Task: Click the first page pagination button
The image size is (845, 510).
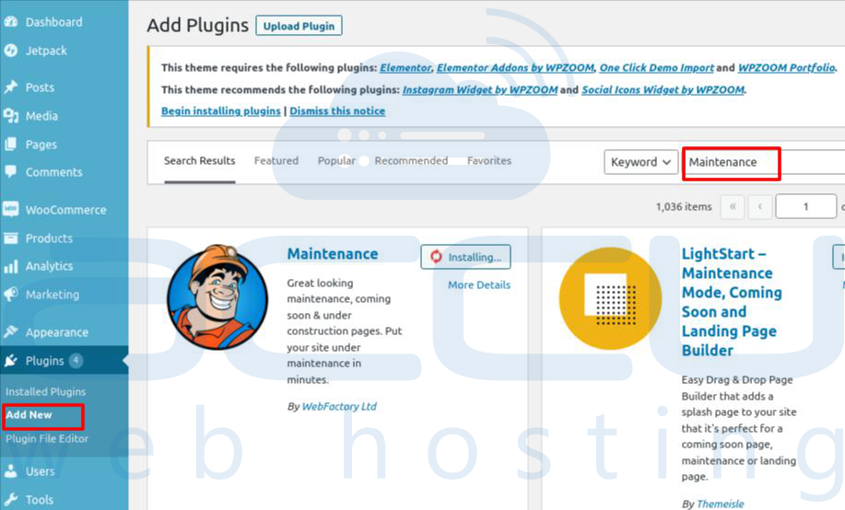Action: coord(733,206)
